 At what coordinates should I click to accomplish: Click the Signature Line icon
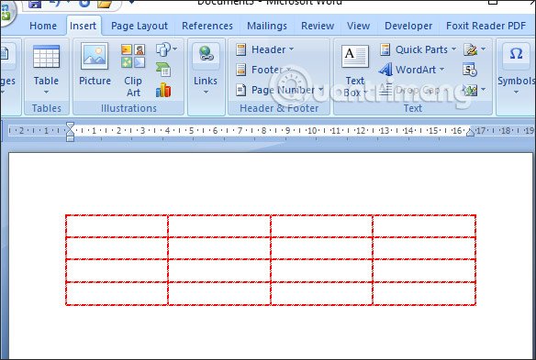pos(470,49)
